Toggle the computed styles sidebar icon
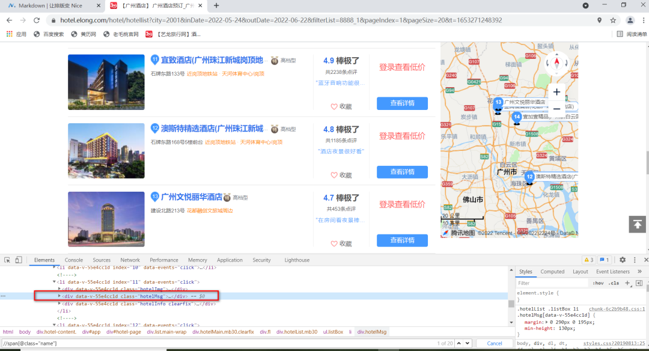This screenshot has width=649, height=351. [x=639, y=283]
